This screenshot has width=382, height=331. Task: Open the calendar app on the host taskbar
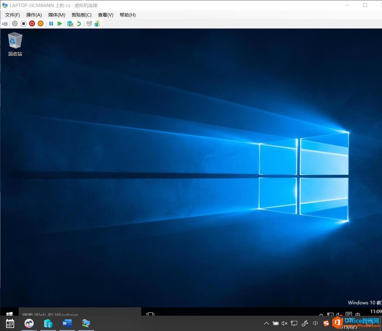(10, 323)
